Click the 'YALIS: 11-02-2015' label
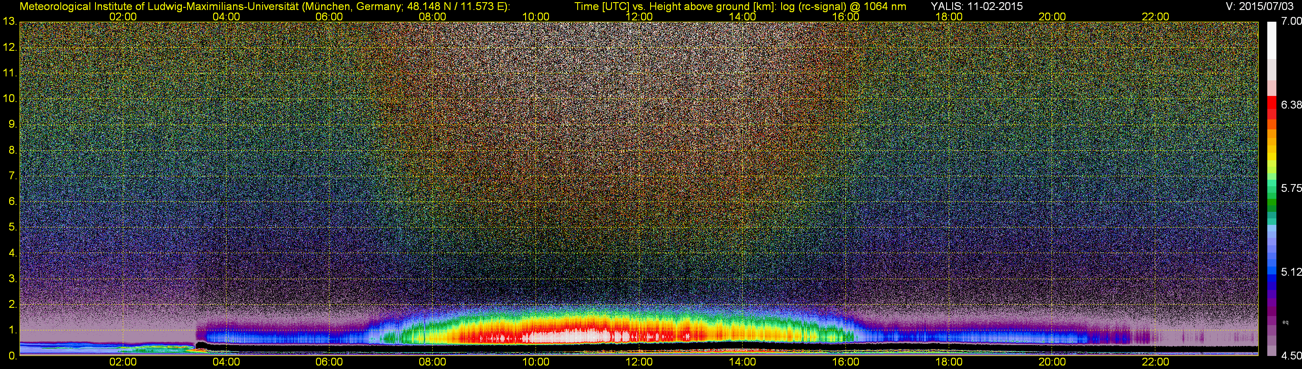The image size is (1302, 369). click(x=976, y=7)
